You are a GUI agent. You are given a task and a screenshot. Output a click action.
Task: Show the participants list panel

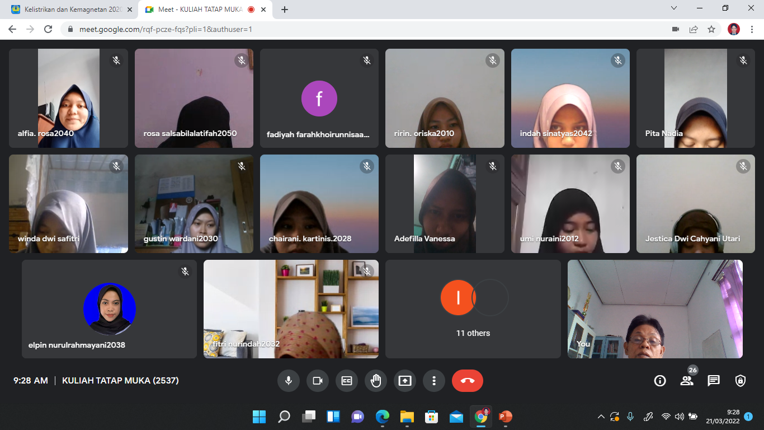687,381
